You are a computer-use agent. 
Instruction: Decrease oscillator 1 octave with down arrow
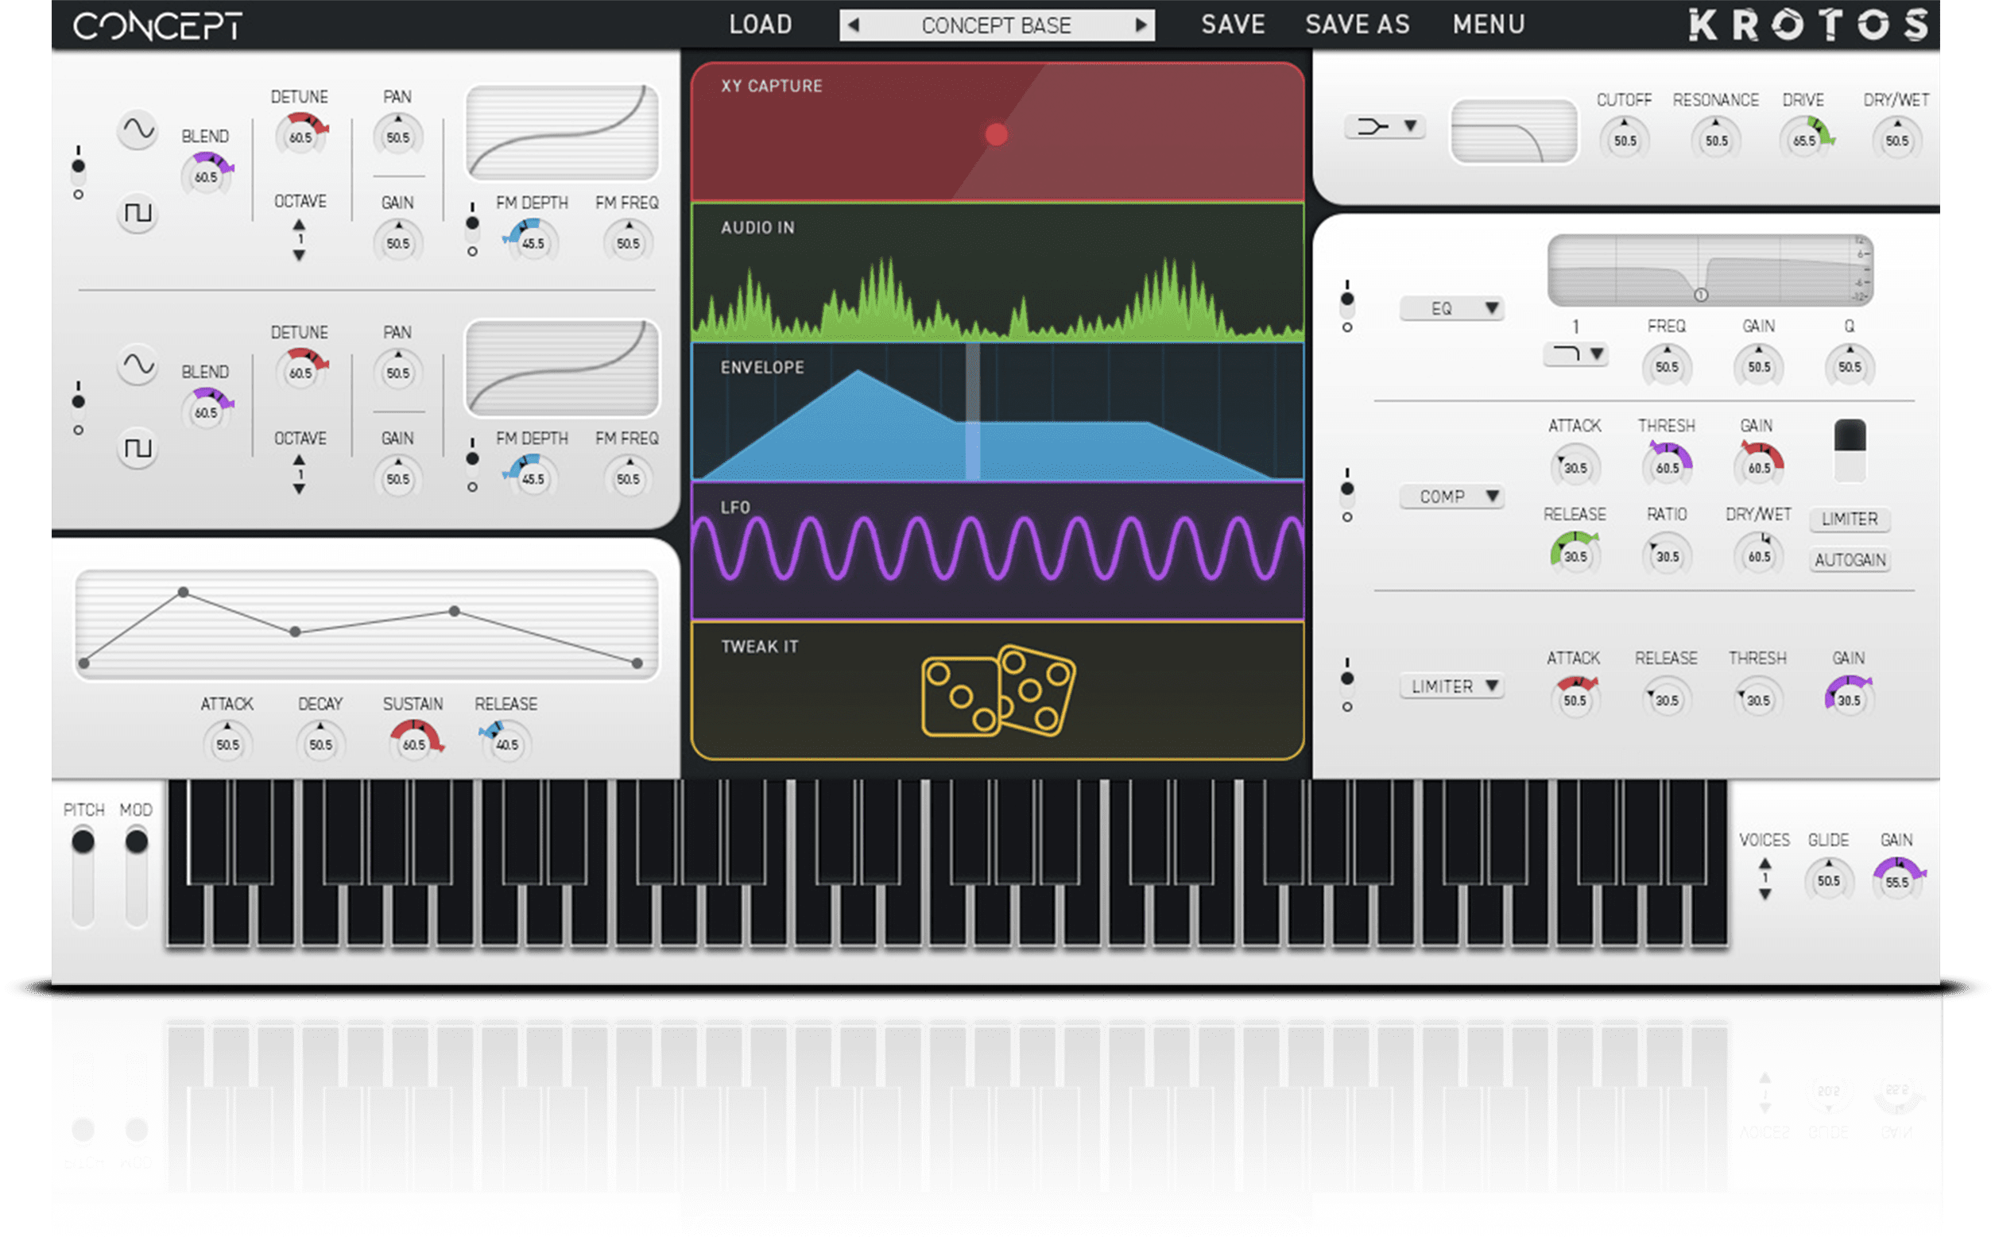(x=300, y=255)
